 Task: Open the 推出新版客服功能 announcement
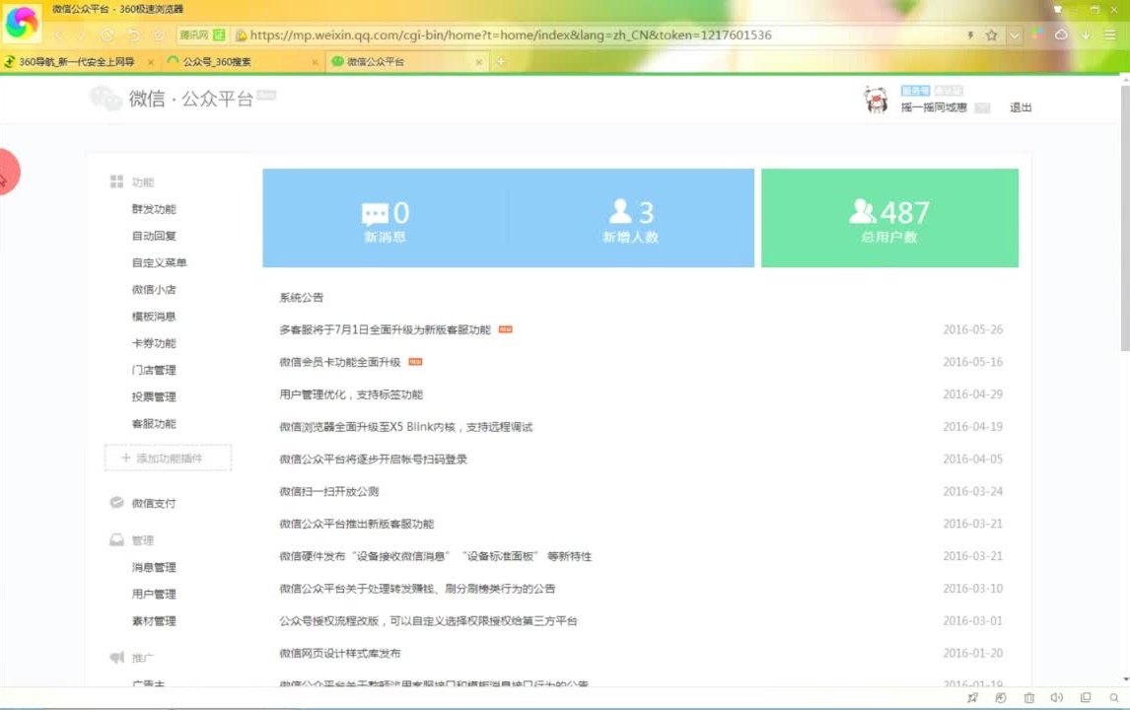tap(357, 524)
